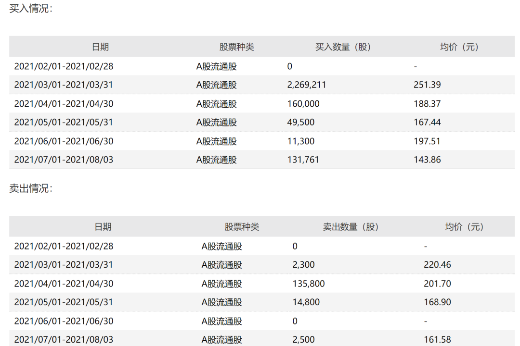520x346 pixels.
Task: Select the 卖出数量(股) column header
Action: [x=350, y=227]
